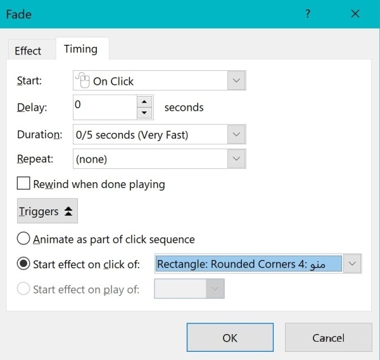This screenshot has height=360, width=380.
Task: Open the Rectangle: Rounded Corners 4 dropdown
Action: (x=353, y=264)
